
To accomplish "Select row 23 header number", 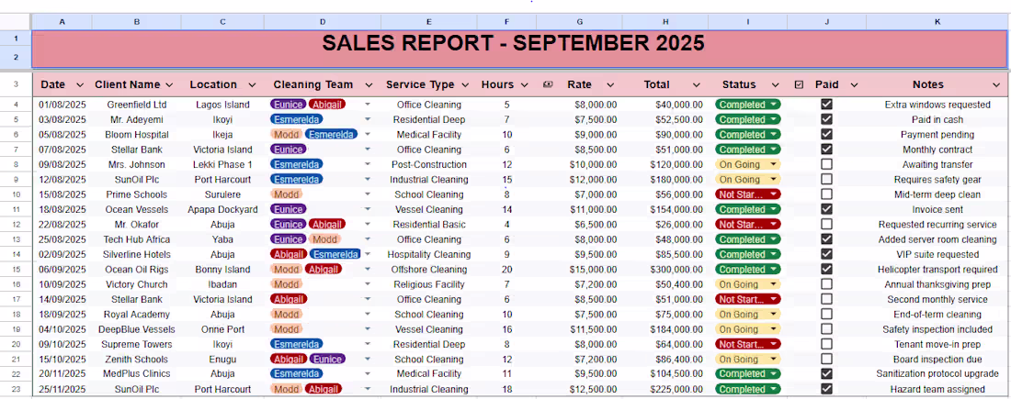I will point(16,389).
